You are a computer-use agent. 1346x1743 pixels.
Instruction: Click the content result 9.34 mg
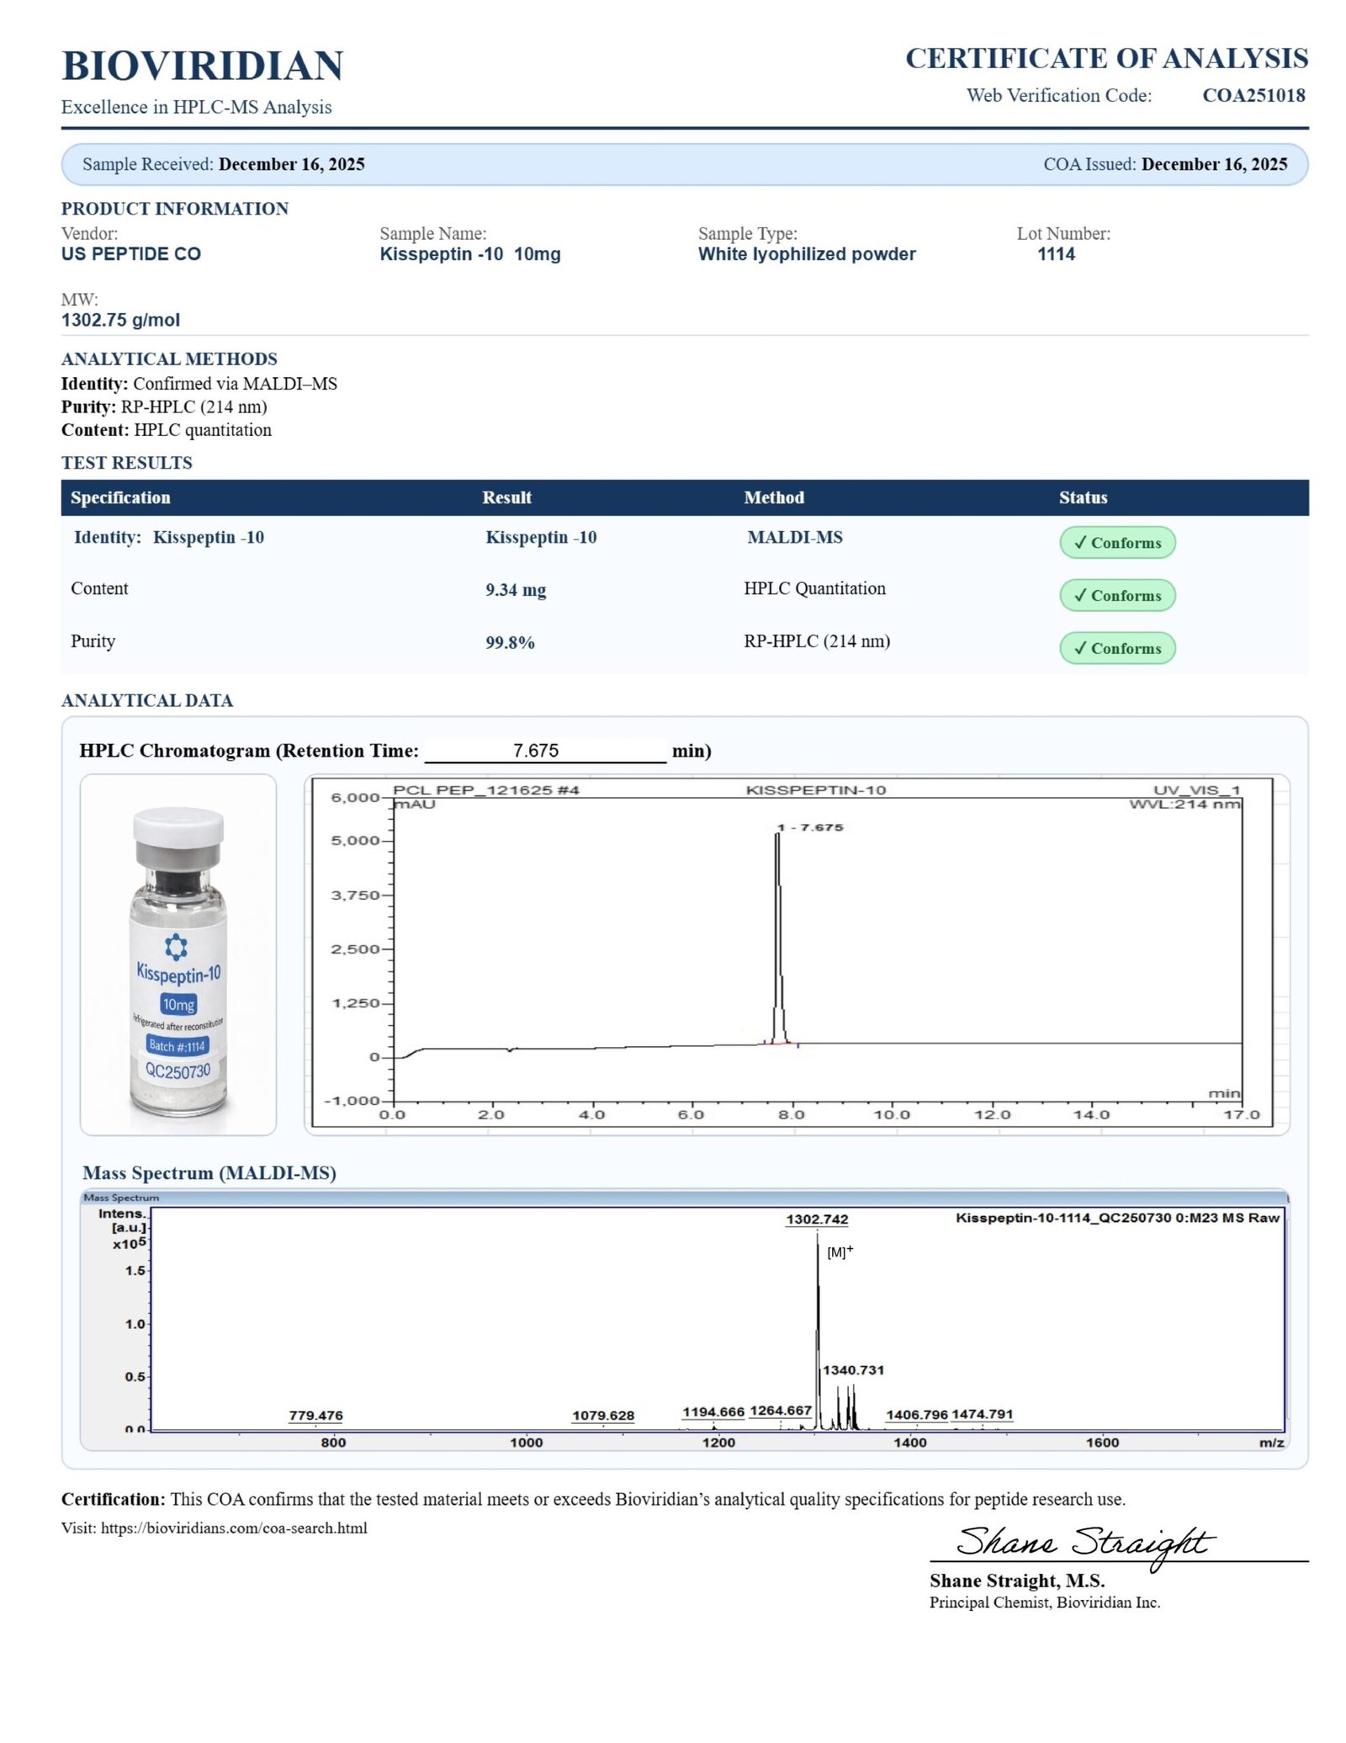click(x=515, y=590)
